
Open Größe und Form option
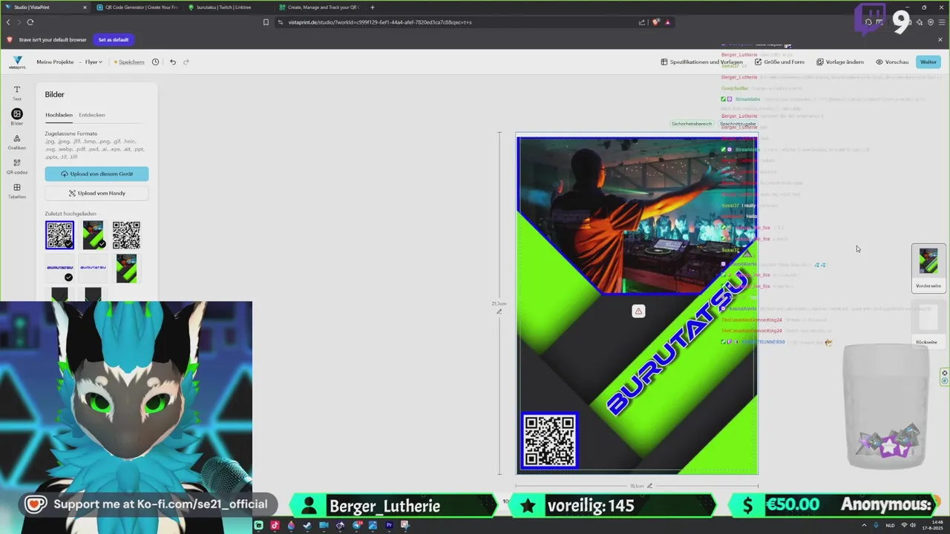779,62
